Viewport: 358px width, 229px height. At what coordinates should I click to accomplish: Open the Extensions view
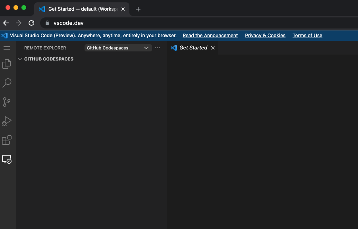click(x=6, y=140)
